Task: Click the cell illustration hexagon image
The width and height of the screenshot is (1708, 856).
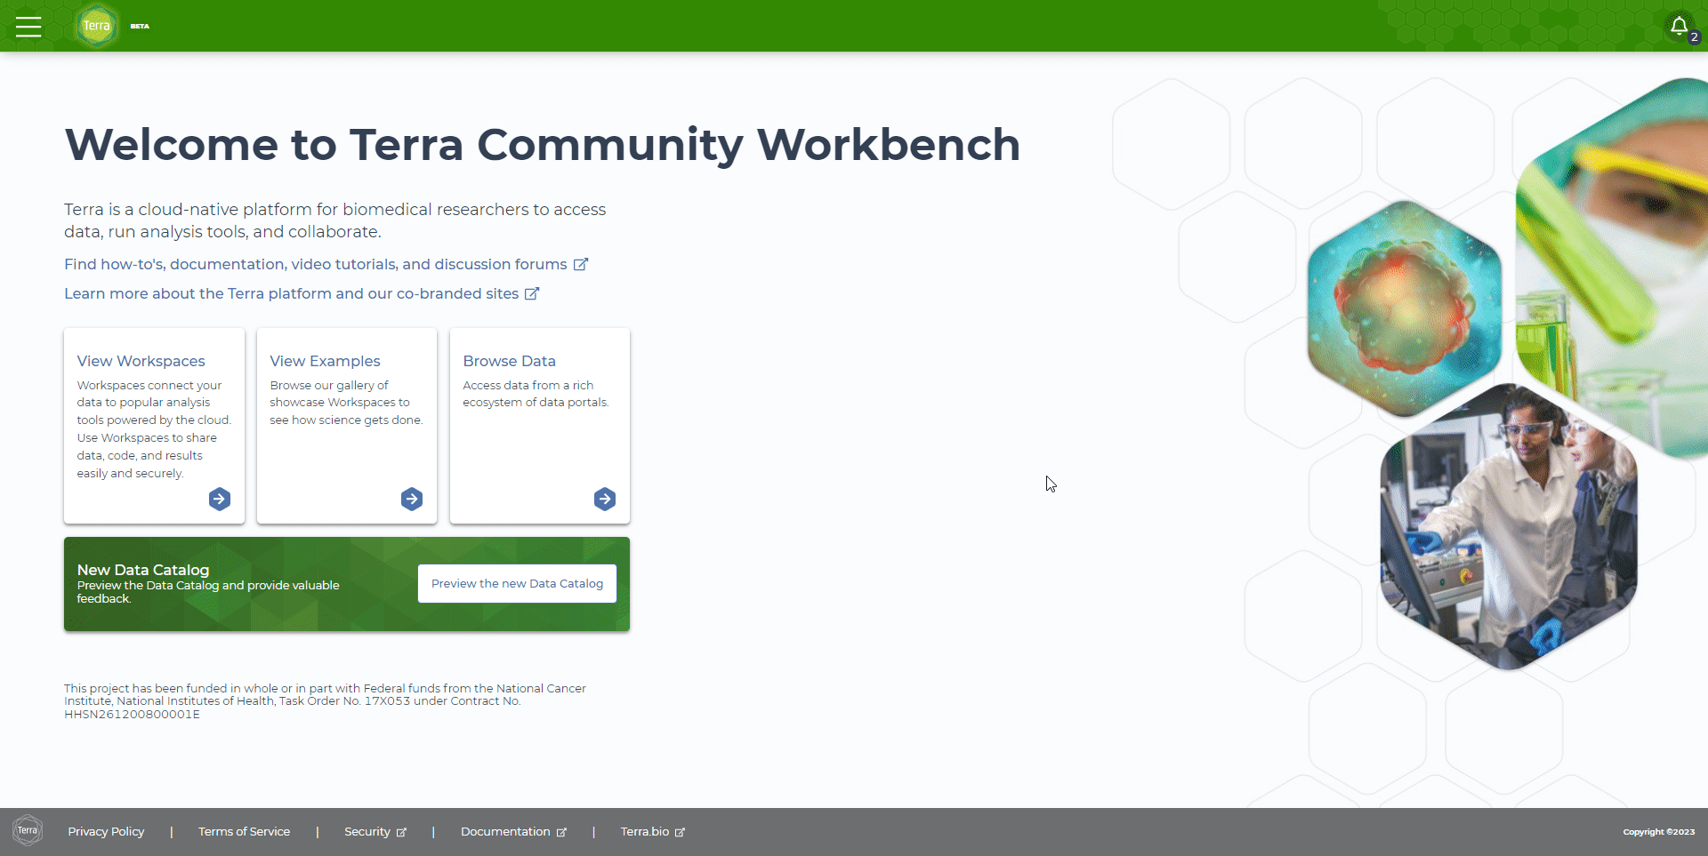Action: click(x=1404, y=308)
